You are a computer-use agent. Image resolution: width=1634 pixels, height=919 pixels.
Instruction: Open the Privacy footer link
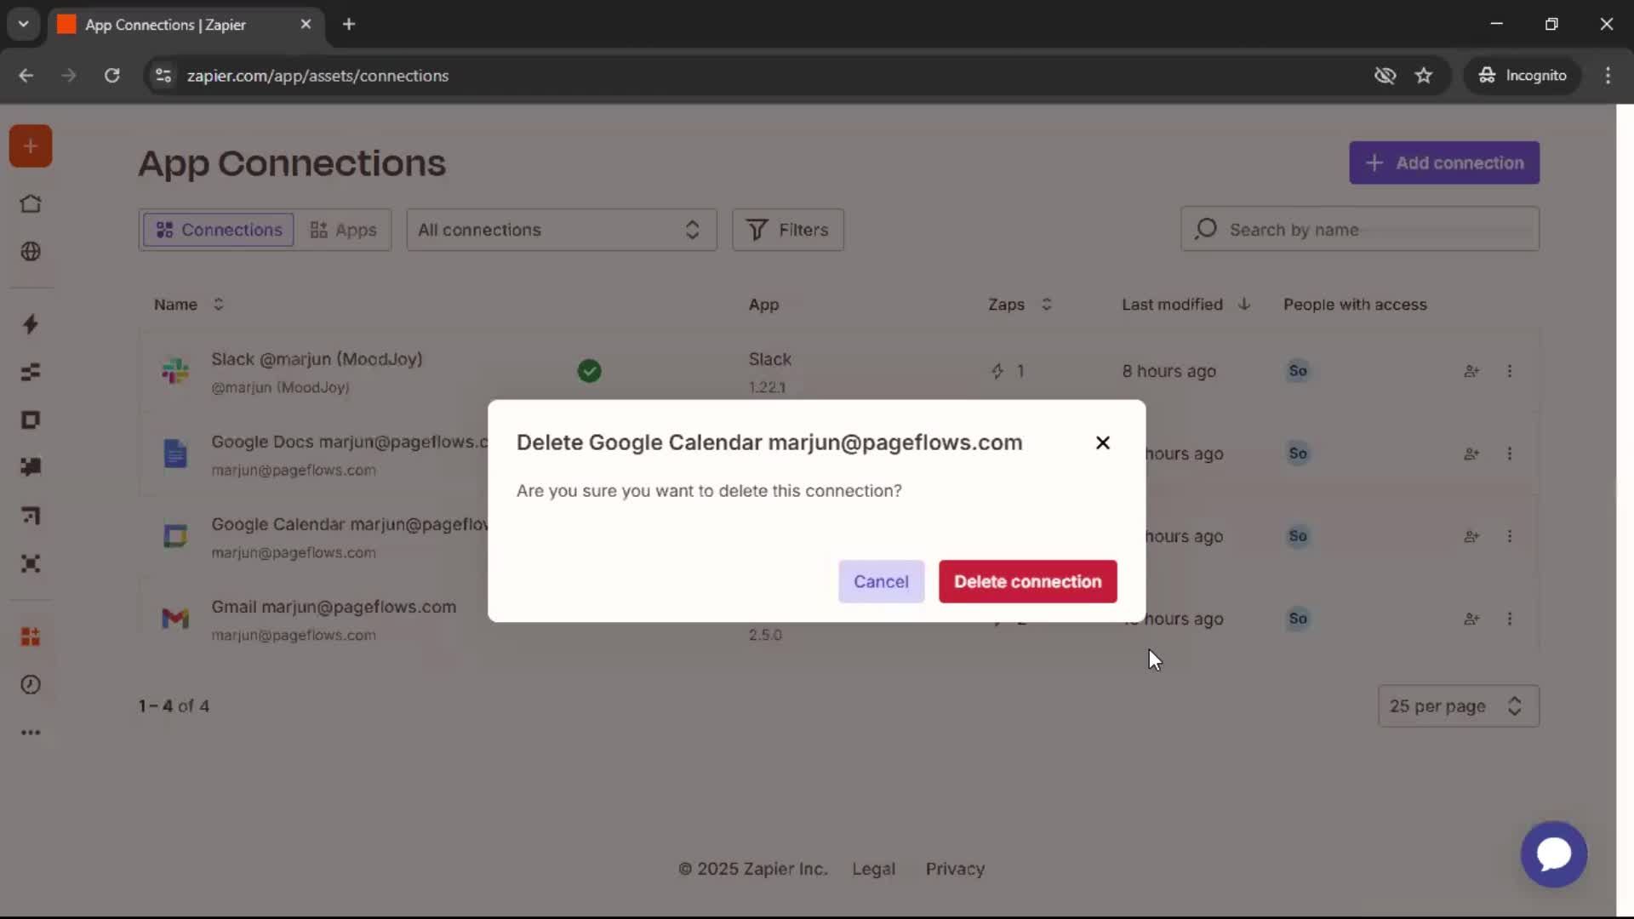[955, 869]
